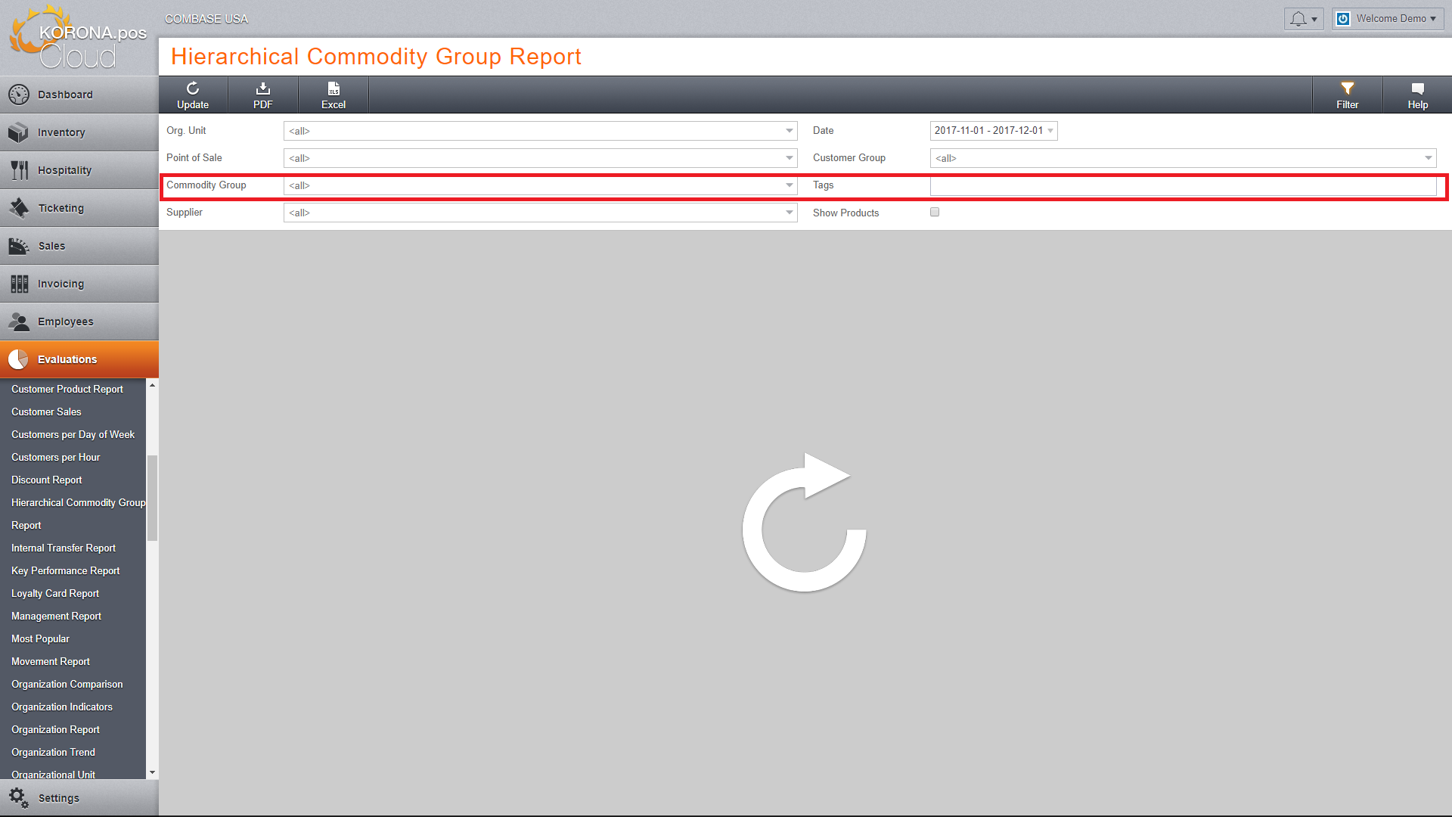
Task: Open the Invoicing menu
Action: (x=79, y=284)
